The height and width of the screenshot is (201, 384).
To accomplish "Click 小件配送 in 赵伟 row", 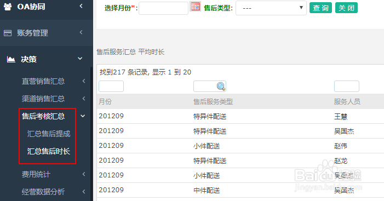I will [207, 146].
